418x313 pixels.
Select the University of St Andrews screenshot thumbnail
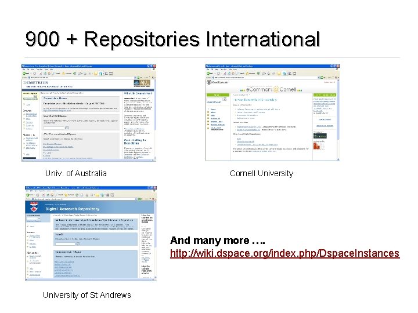pyautogui.click(x=91, y=234)
